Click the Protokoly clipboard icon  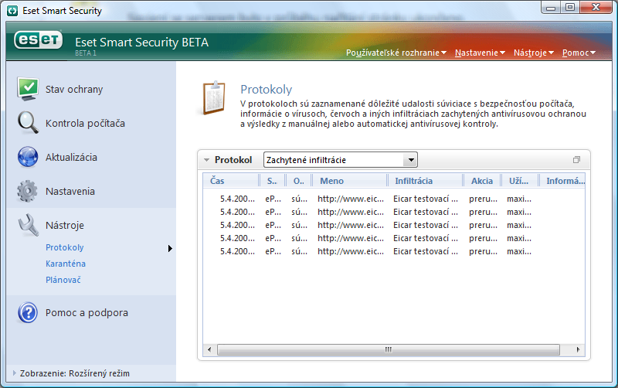214,98
